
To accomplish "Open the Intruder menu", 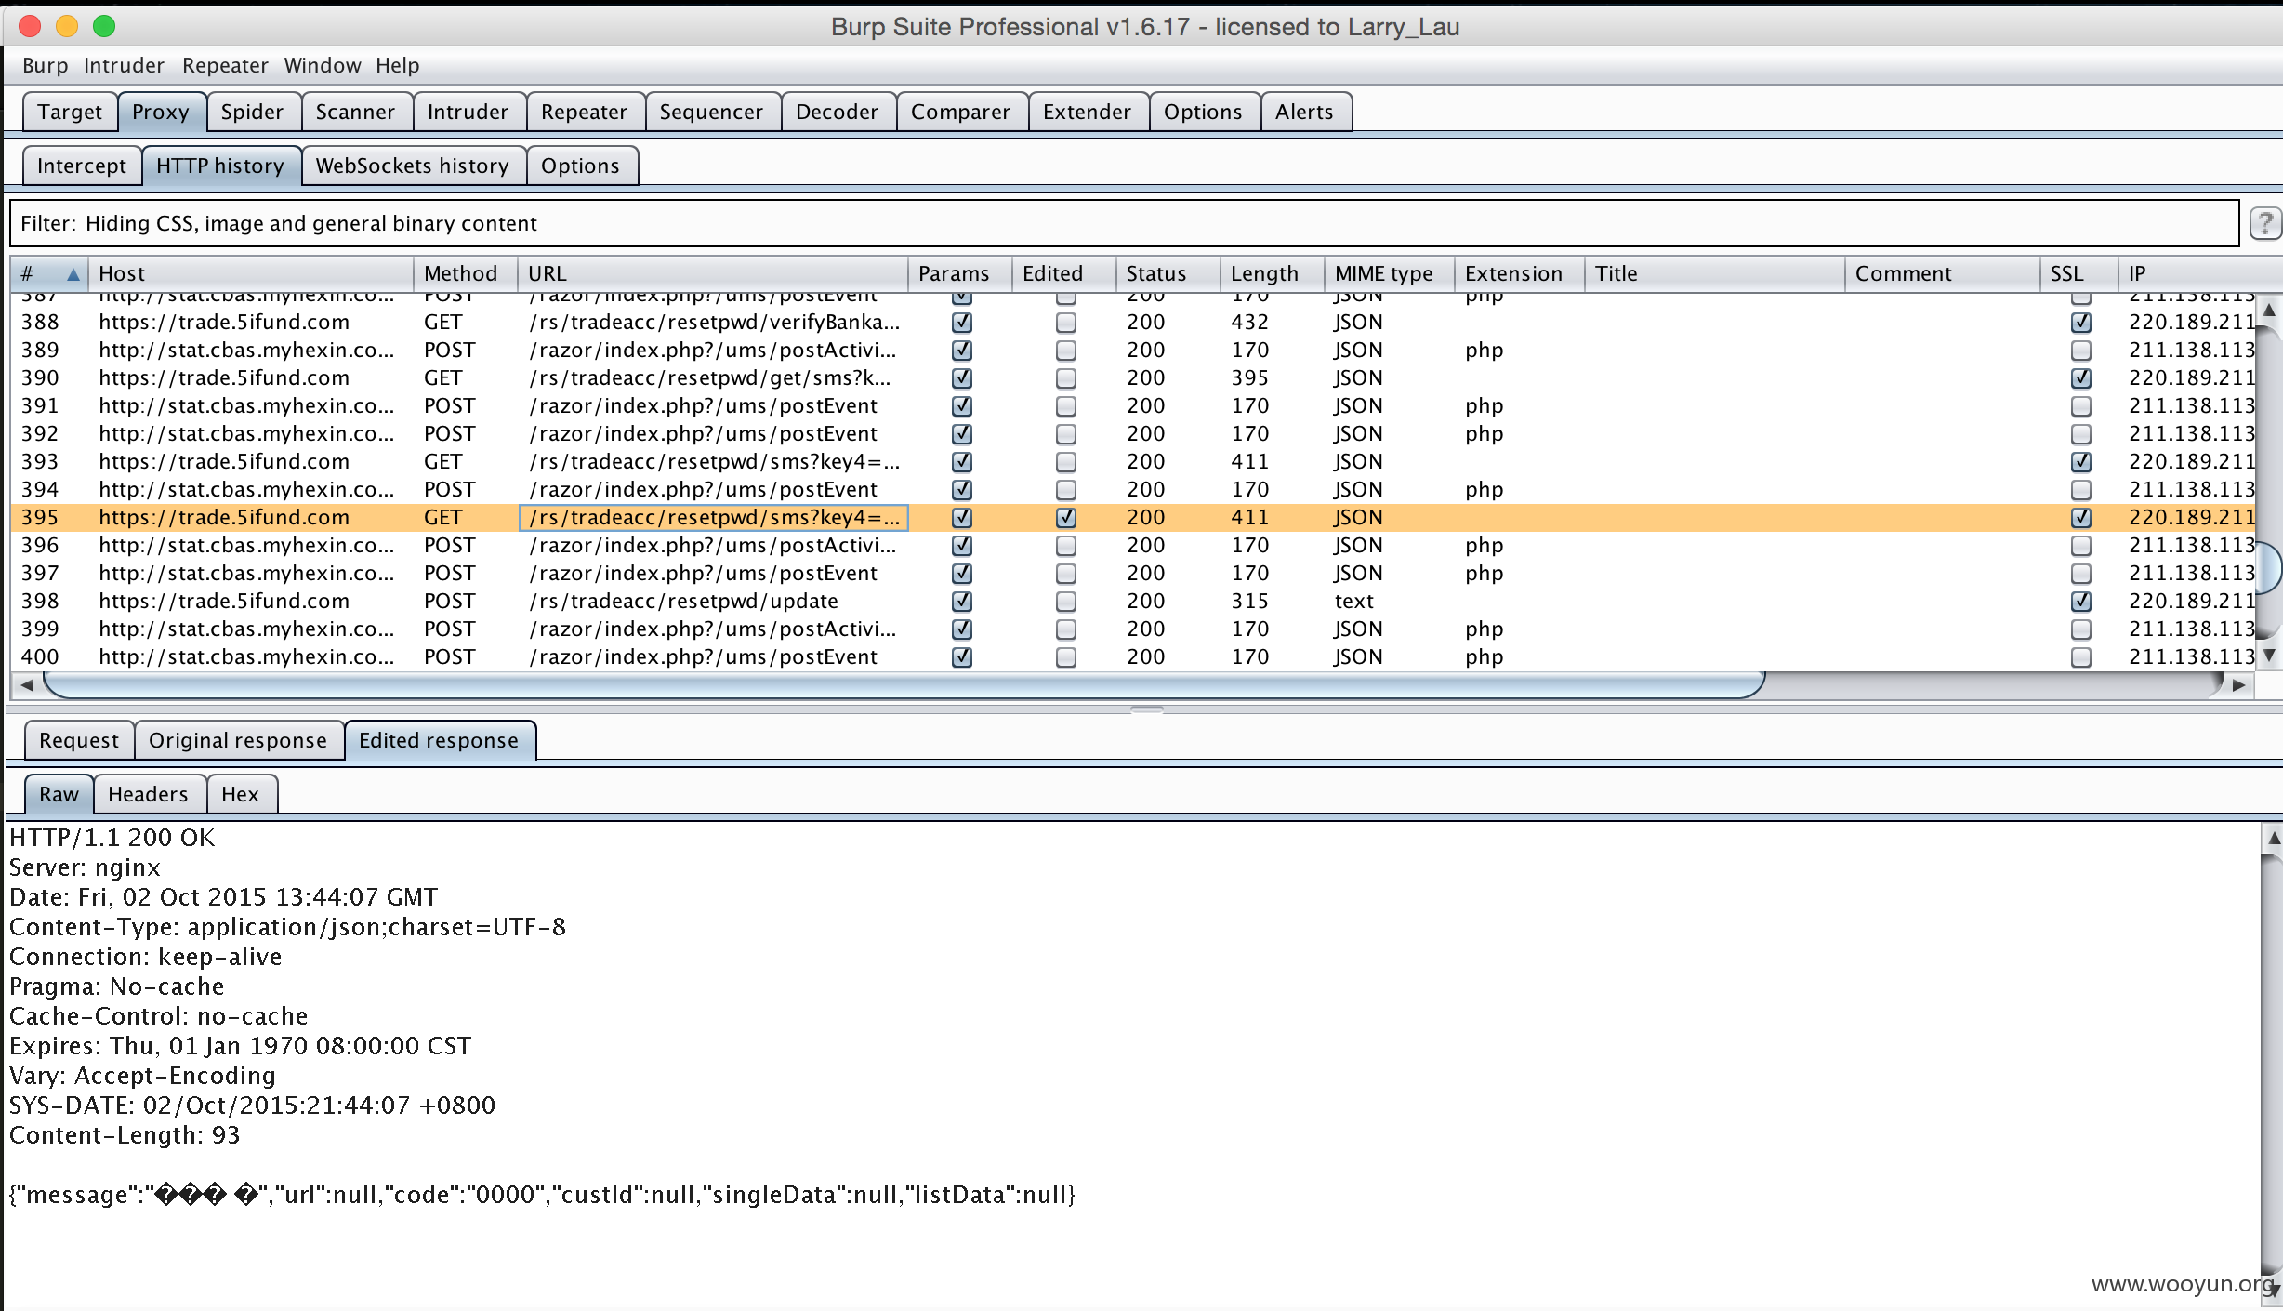I will coord(124,66).
